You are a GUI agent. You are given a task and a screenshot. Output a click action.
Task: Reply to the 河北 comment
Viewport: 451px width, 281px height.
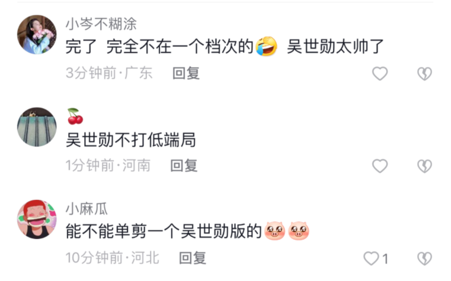pos(193,258)
